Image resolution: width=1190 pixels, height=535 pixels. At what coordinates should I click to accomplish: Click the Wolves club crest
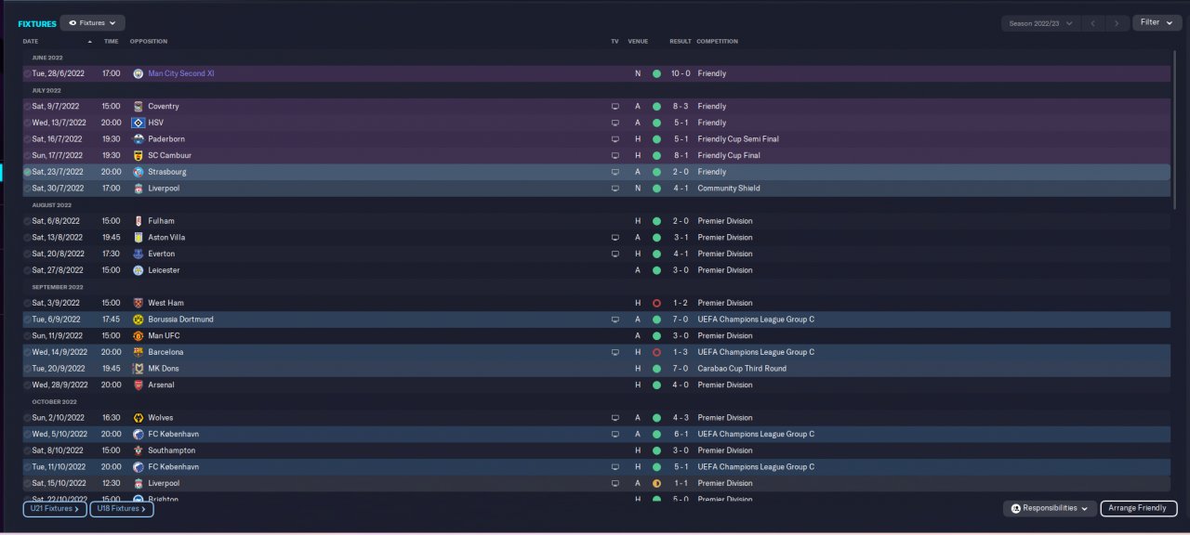coord(138,418)
